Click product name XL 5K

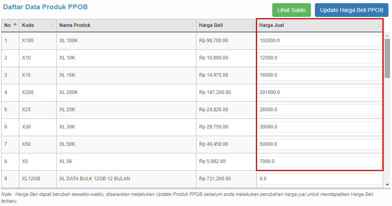pyautogui.click(x=66, y=161)
